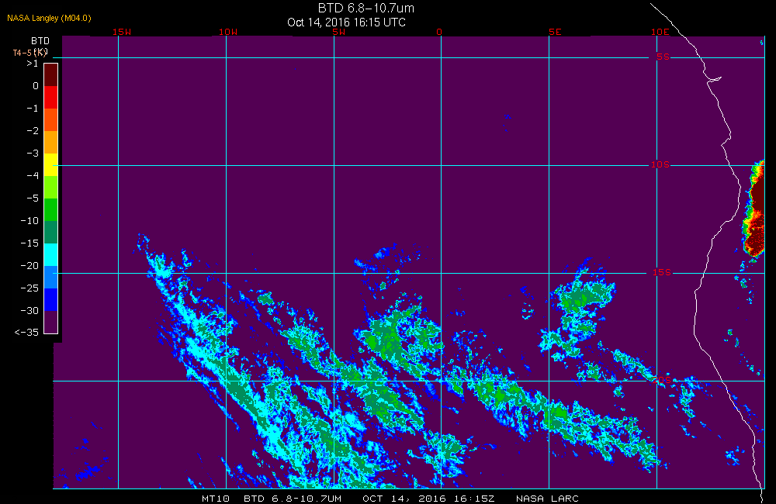Click the 'MT10' footer label
The height and width of the screenshot is (504, 776).
pyautogui.click(x=216, y=499)
